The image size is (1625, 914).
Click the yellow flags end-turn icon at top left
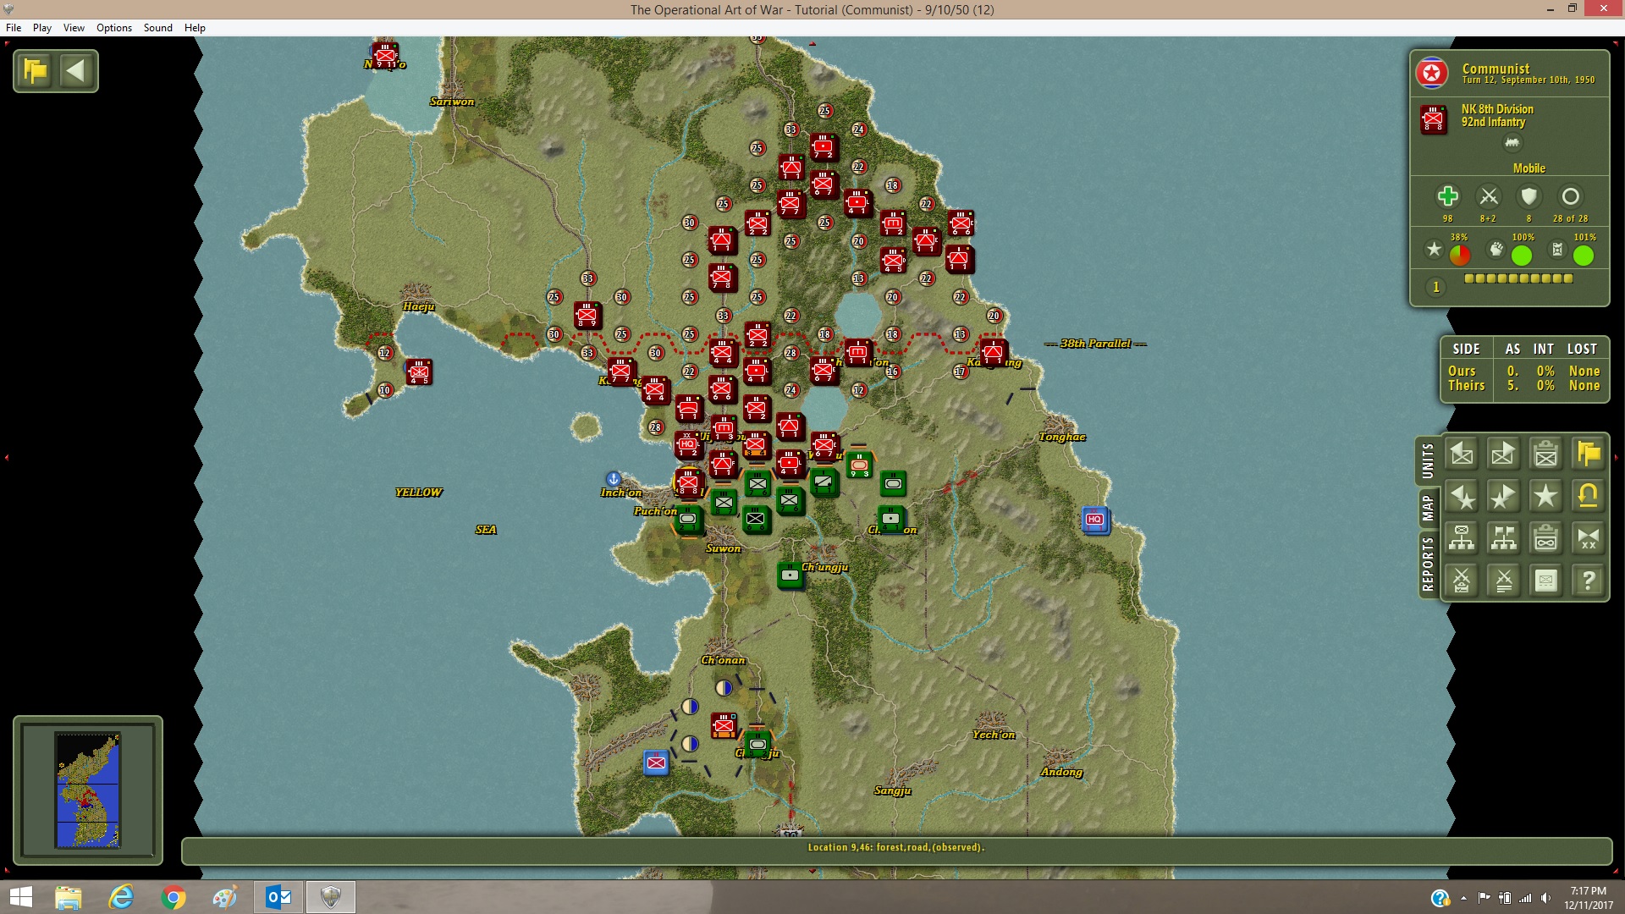36,71
